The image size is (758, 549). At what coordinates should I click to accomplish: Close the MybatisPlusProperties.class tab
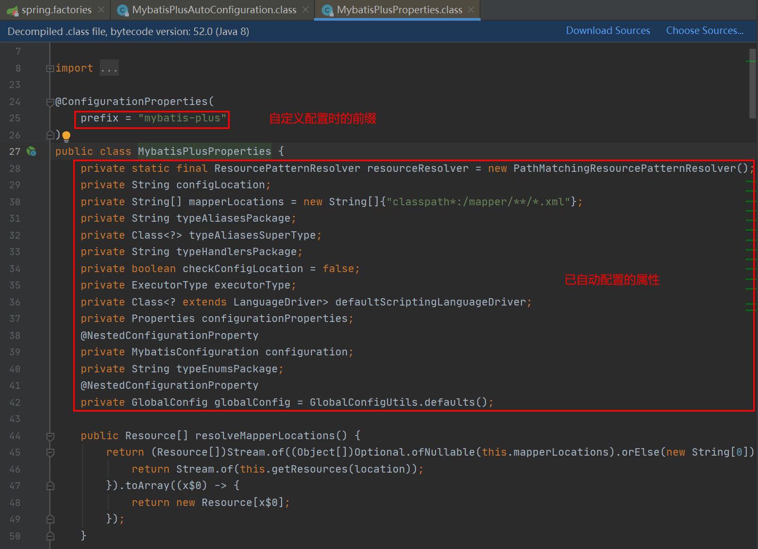pos(471,10)
